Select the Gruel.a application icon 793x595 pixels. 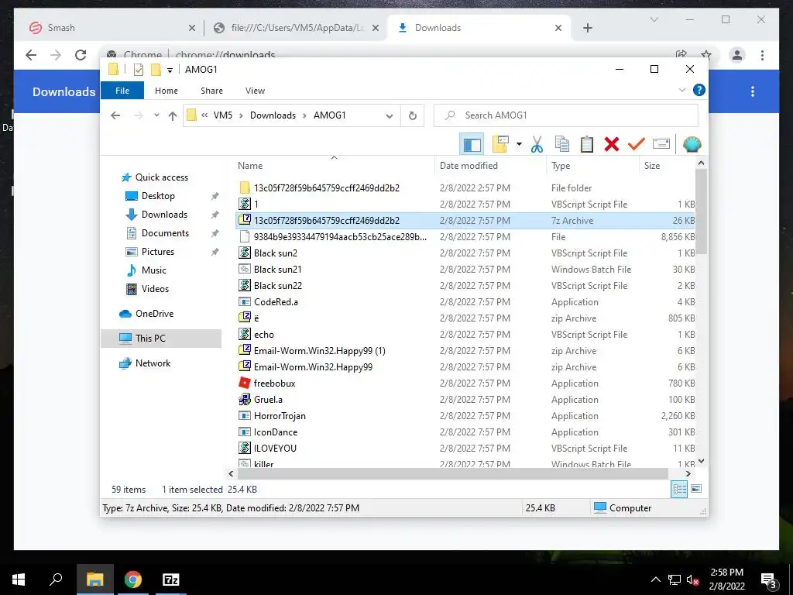pyautogui.click(x=245, y=399)
